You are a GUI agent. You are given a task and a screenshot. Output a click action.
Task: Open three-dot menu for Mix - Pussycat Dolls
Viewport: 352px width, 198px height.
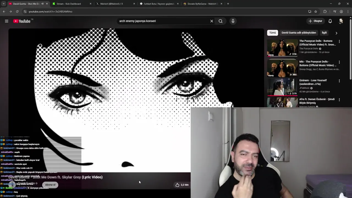pyautogui.click(x=339, y=62)
